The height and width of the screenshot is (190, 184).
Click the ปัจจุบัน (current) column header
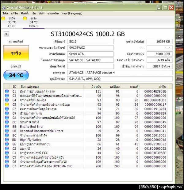click(x=93, y=87)
